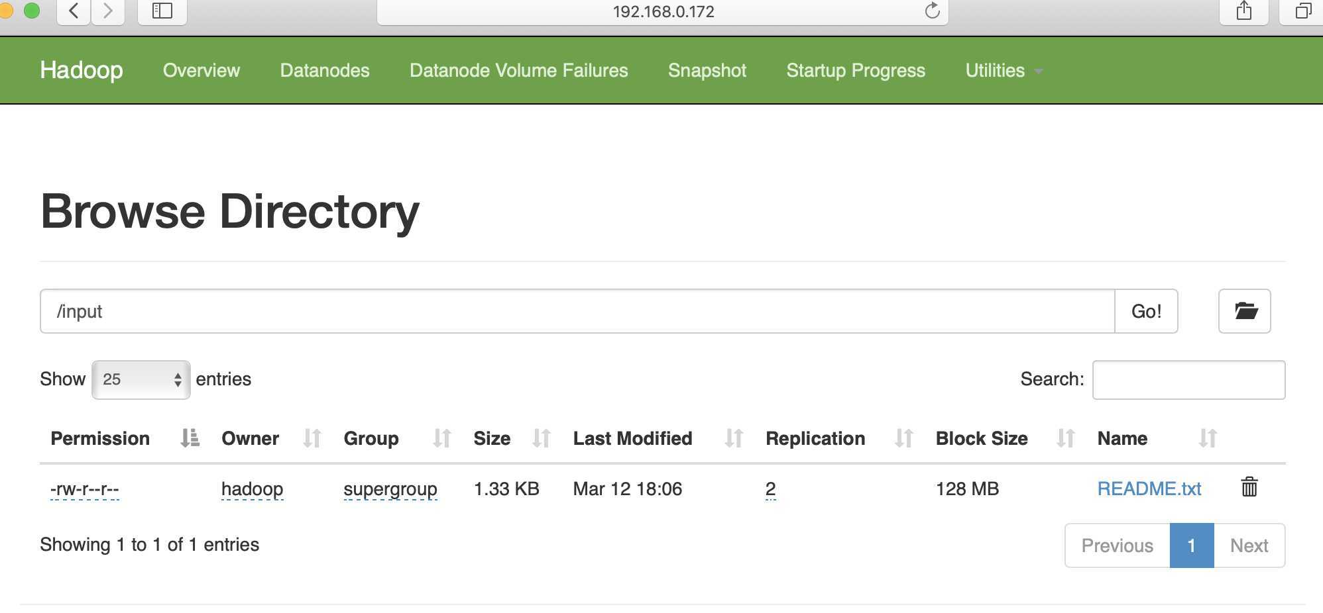This screenshot has width=1323, height=613.
Task: Reload the page with the refresh icon
Action: (932, 11)
